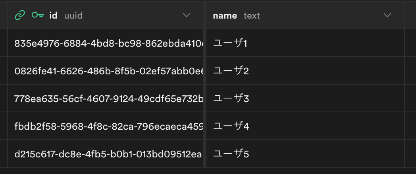
Task: Select the name column header label
Action: click(225, 15)
